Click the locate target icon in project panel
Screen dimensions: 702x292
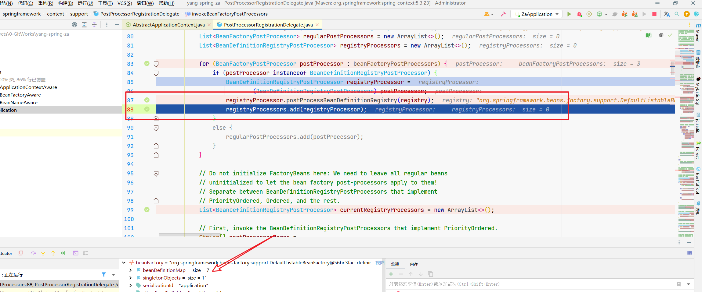click(x=74, y=25)
